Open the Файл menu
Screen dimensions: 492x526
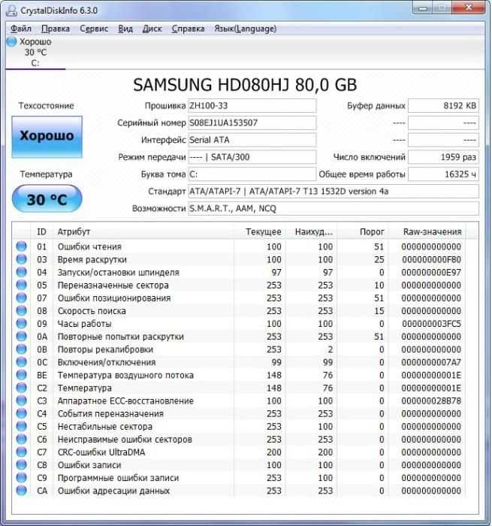coord(21,29)
